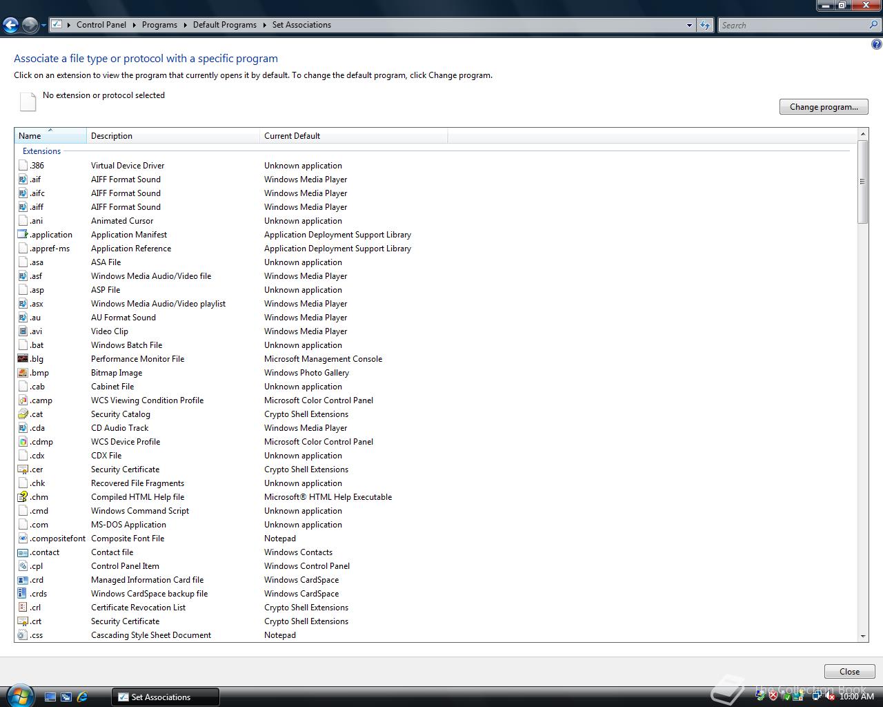Select the .cdx CDX File row
This screenshot has width=883, height=707.
(x=435, y=456)
